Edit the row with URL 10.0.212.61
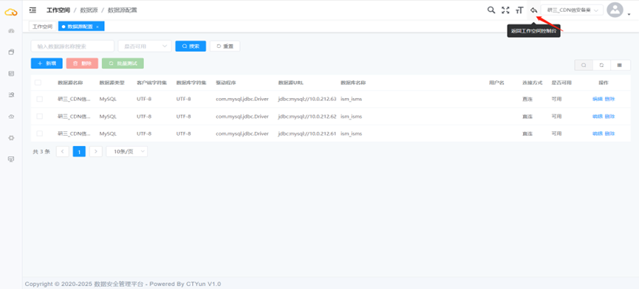 click(x=597, y=133)
